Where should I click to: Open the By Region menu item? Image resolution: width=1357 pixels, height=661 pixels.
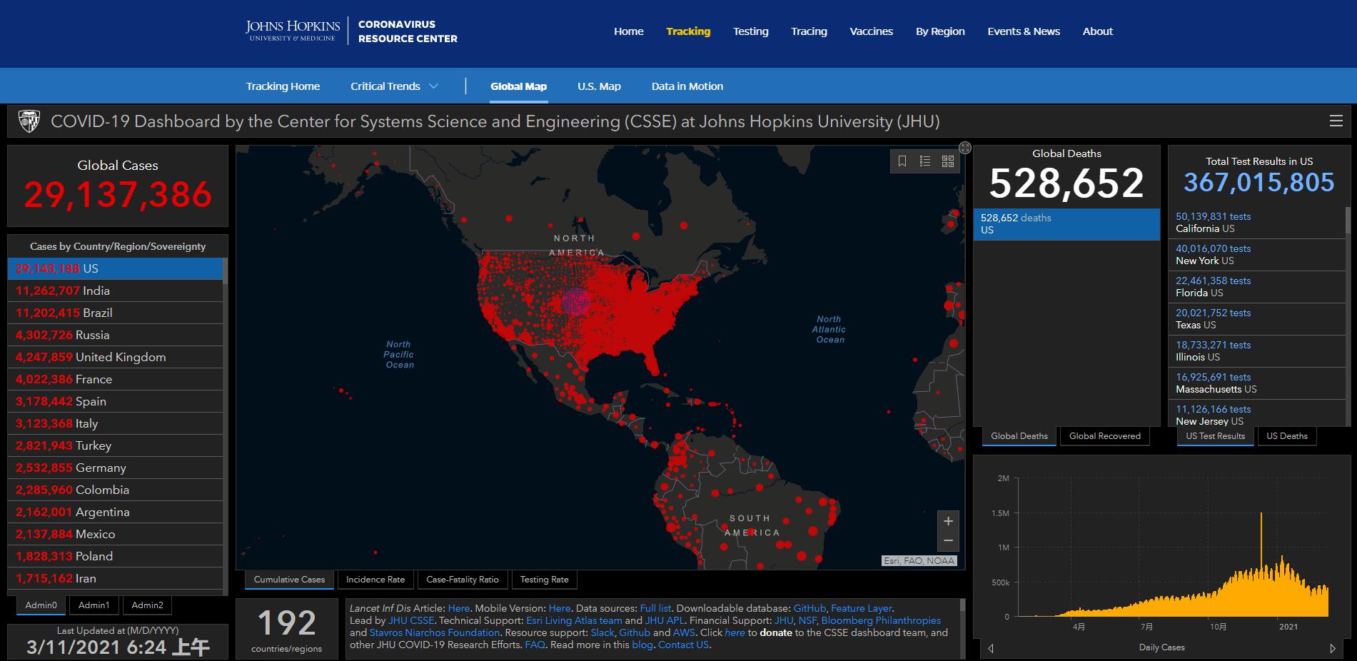pyautogui.click(x=940, y=31)
